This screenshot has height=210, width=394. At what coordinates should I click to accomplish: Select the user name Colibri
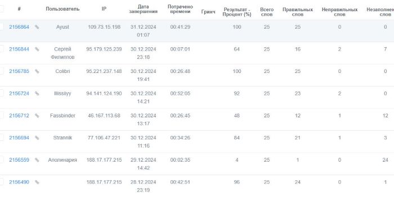pos(62,71)
